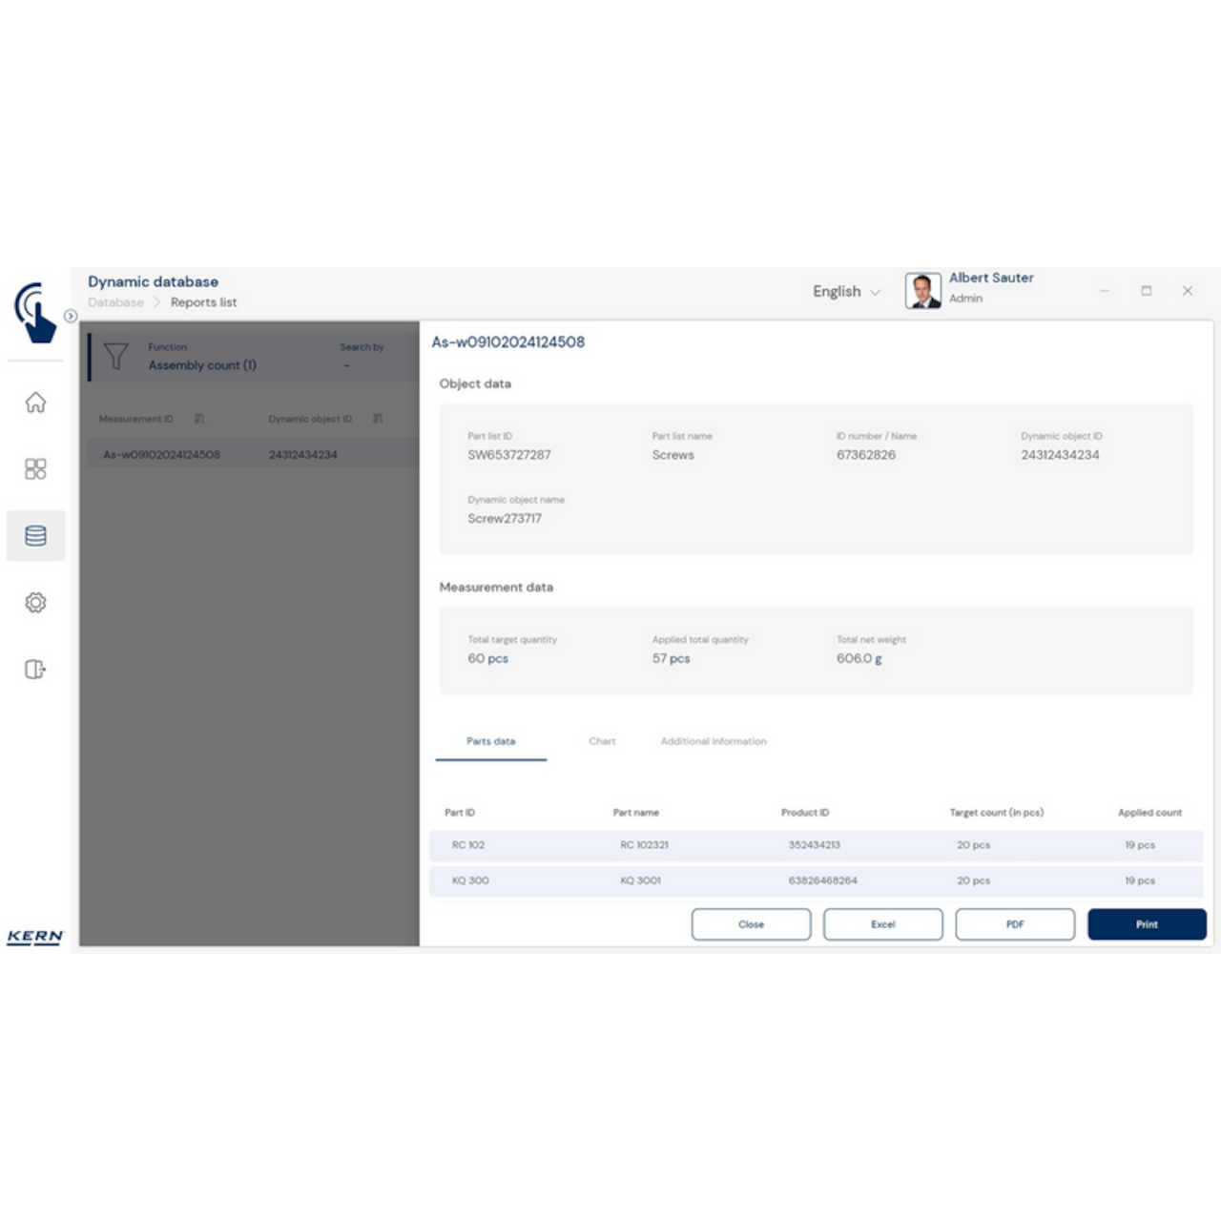Expand the sidebar with the chevron arrow
Screen dimensions: 1221x1221
point(72,315)
